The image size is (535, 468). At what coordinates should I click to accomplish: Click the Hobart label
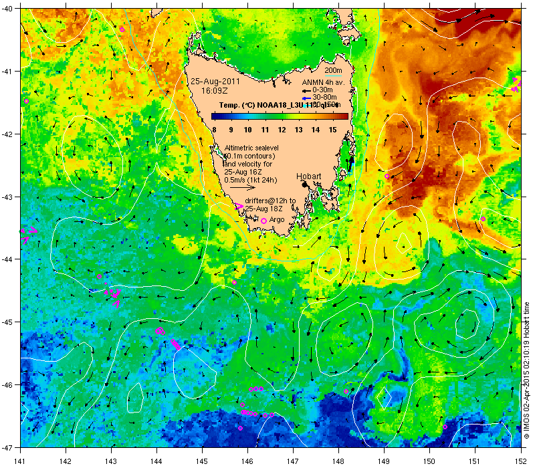pyautogui.click(x=308, y=177)
